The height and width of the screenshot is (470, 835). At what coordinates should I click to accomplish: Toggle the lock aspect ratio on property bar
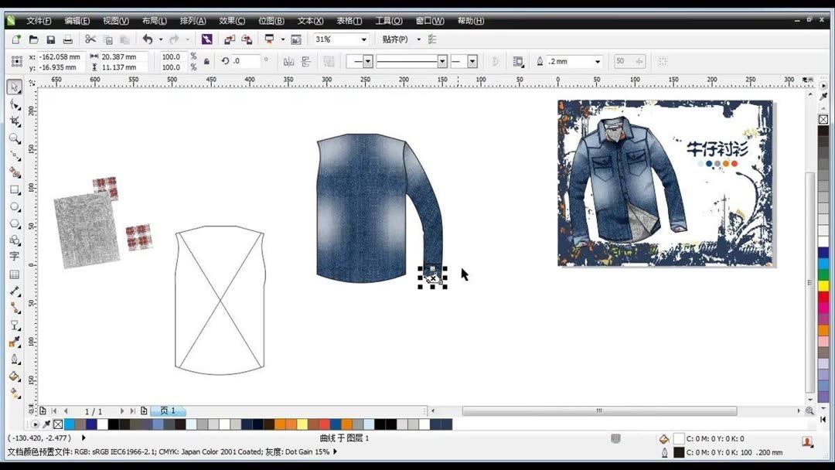pos(206,61)
